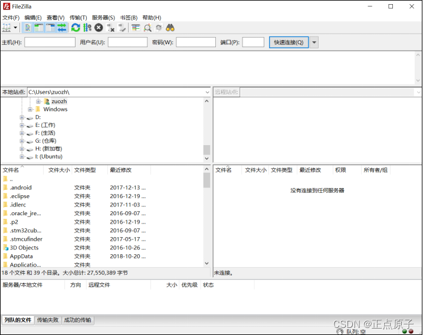Search remote files with binoculars icon
The height and width of the screenshot is (335, 423).
point(170,28)
